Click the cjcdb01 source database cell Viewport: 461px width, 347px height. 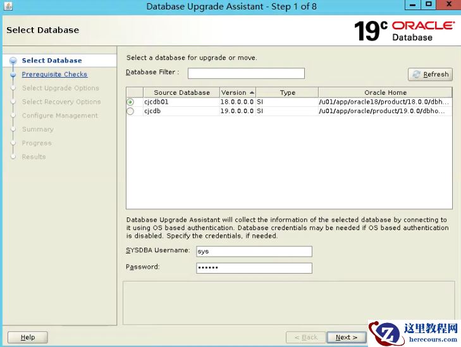click(x=181, y=102)
